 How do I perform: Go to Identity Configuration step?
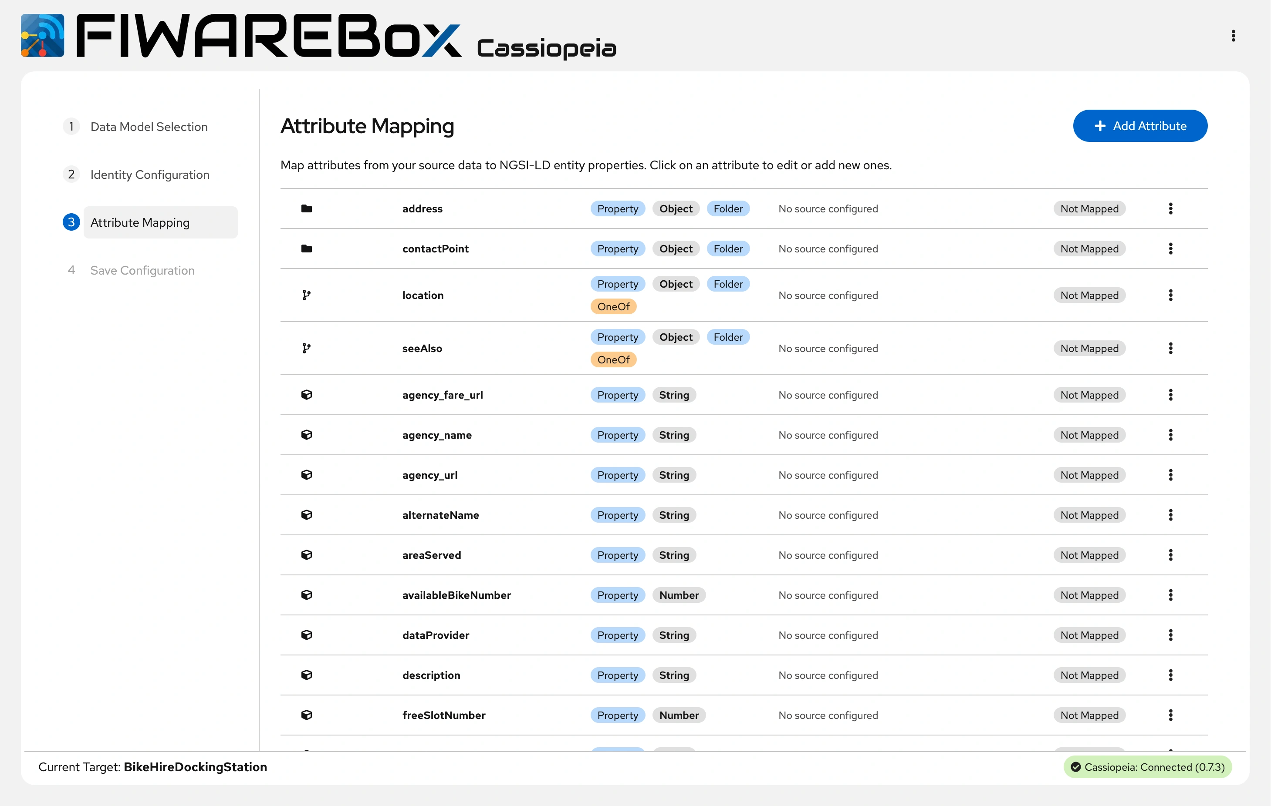[x=149, y=175]
